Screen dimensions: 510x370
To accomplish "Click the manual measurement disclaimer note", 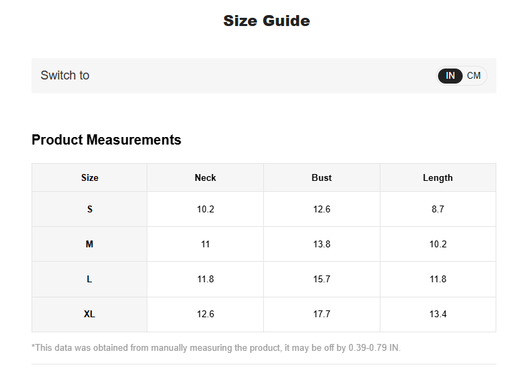I will (x=216, y=348).
